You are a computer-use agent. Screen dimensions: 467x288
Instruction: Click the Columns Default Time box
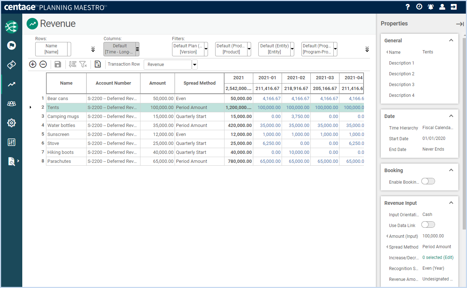120,49
